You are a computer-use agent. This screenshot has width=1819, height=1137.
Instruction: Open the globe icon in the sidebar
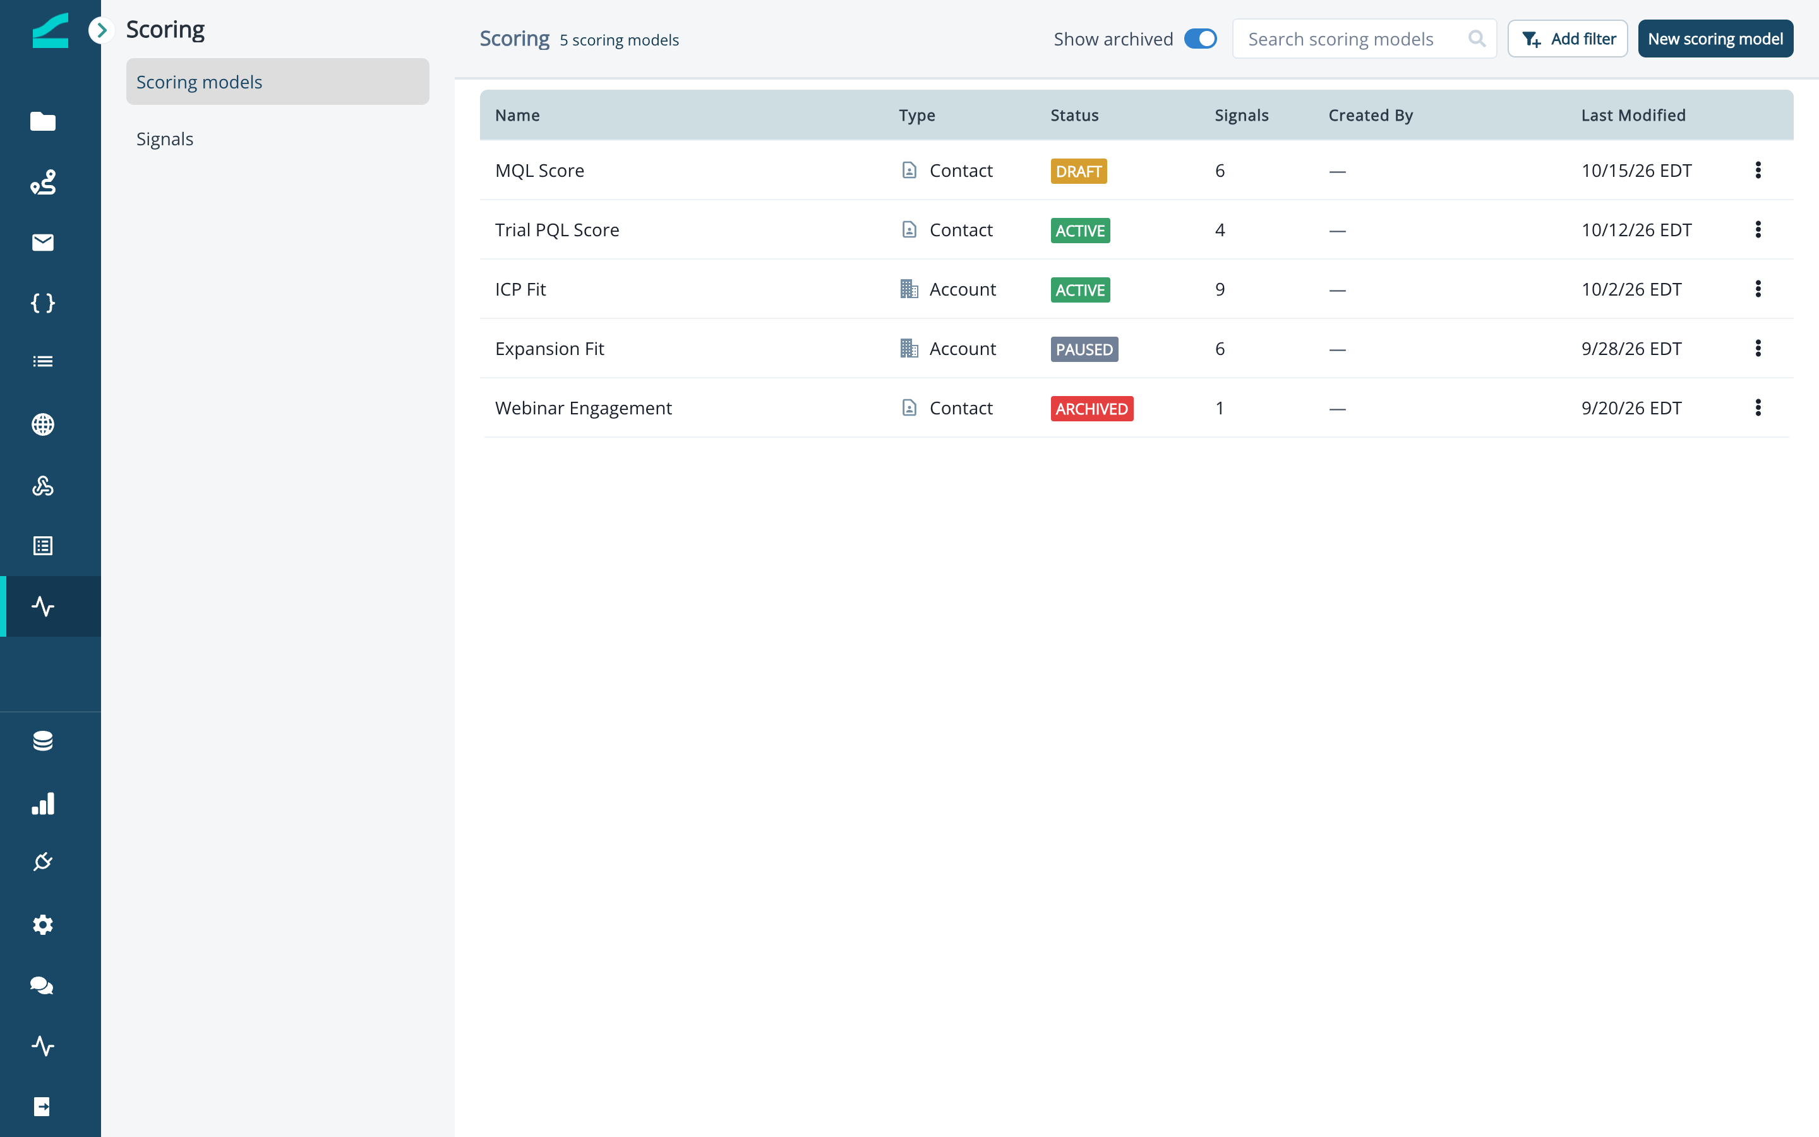(x=43, y=424)
